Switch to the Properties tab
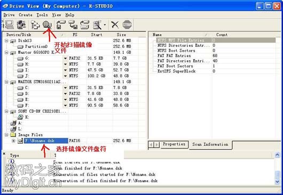 click(174, 144)
